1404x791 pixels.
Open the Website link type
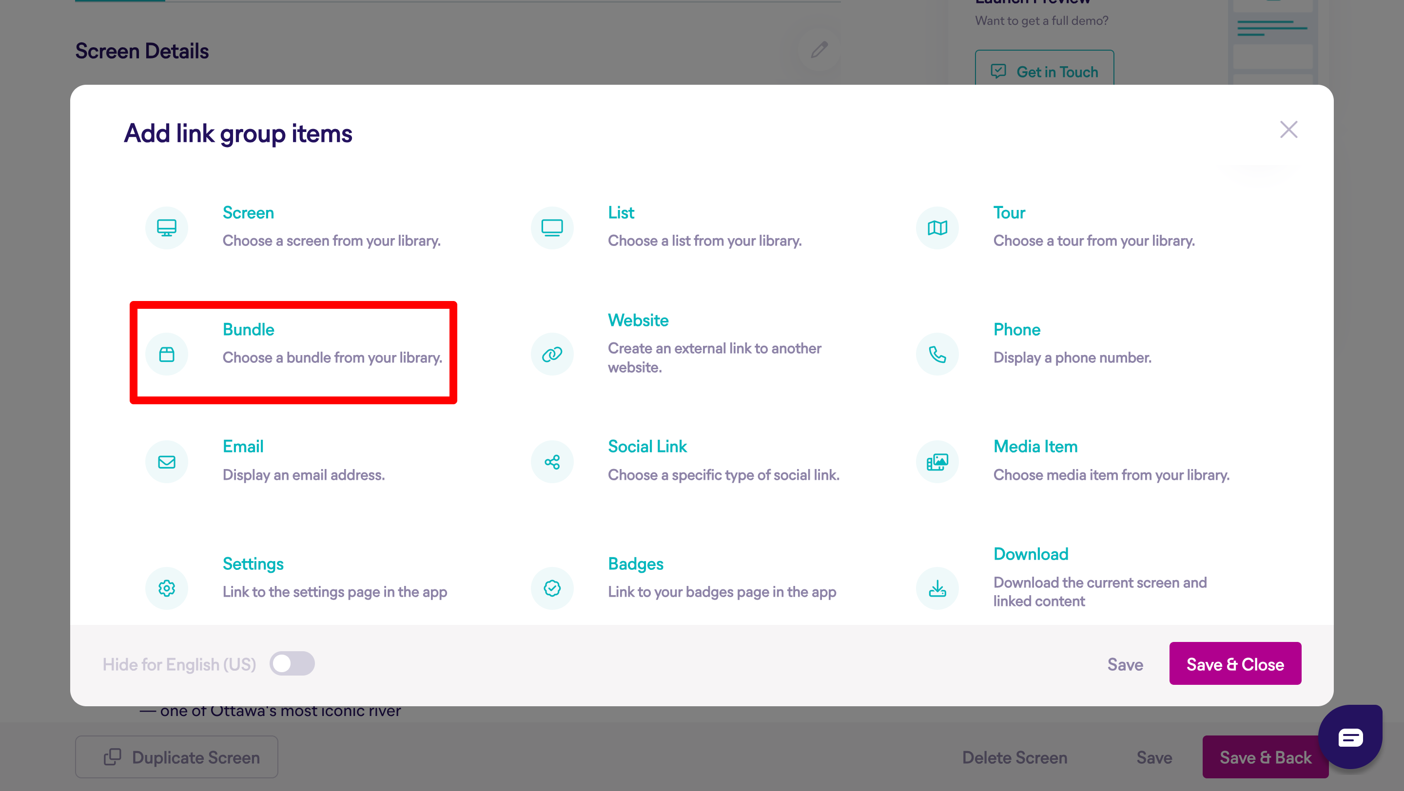638,320
